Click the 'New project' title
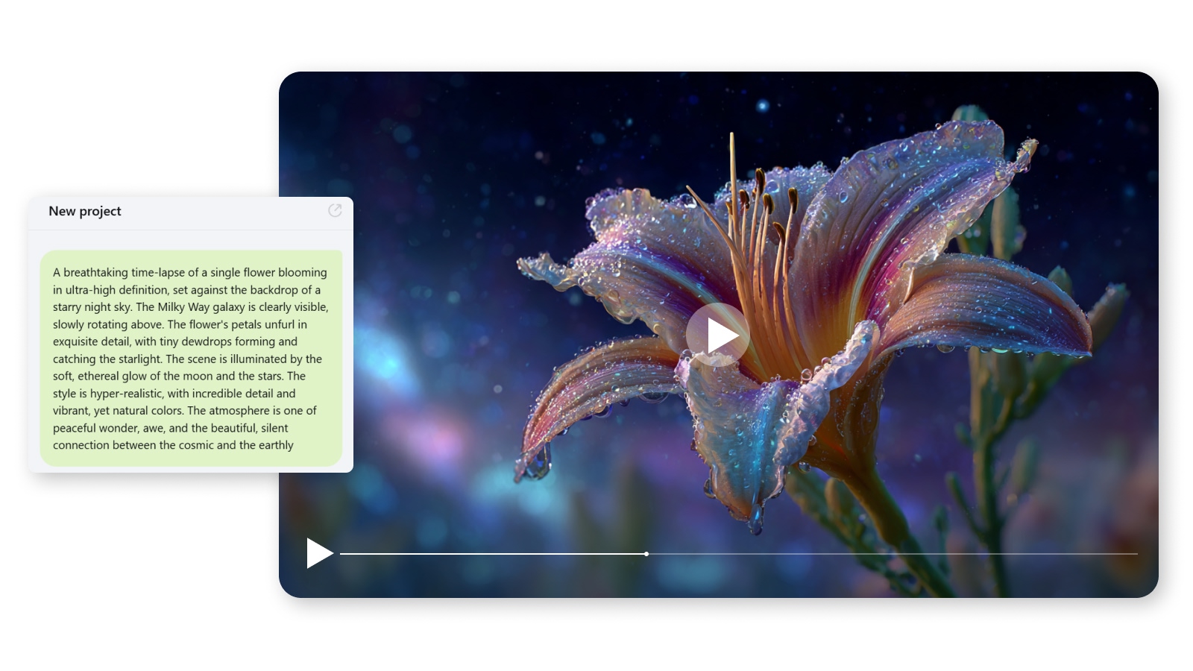 pos(85,211)
